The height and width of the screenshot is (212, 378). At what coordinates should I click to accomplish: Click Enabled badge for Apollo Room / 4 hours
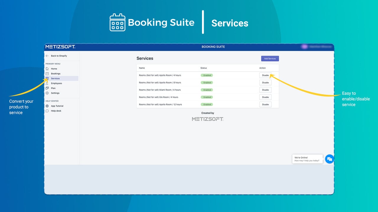click(207, 75)
